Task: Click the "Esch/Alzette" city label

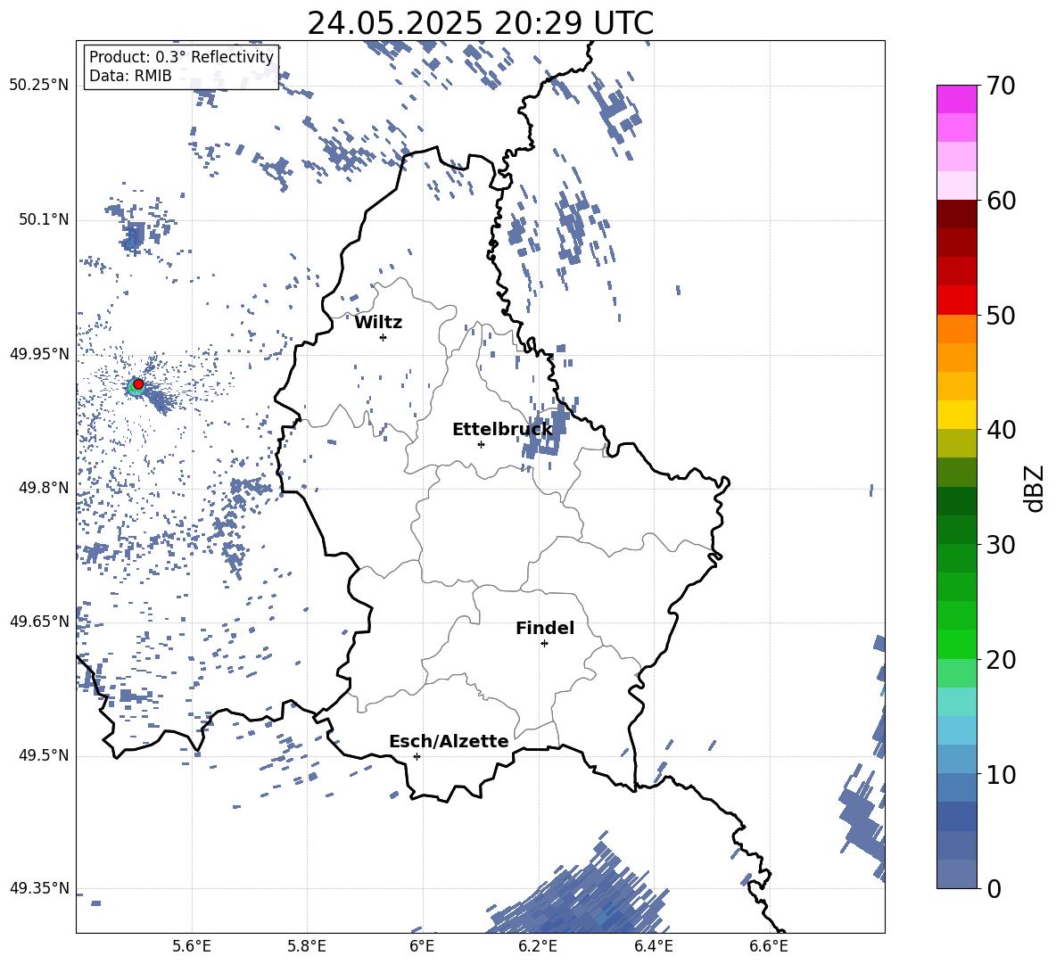Action: [450, 741]
